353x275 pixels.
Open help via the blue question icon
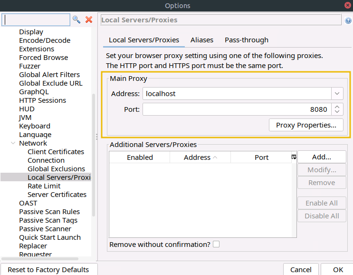[x=348, y=21]
